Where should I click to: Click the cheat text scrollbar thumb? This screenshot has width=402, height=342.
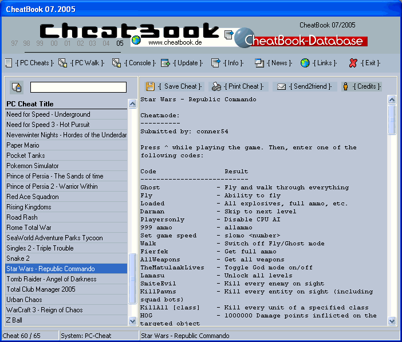392,120
